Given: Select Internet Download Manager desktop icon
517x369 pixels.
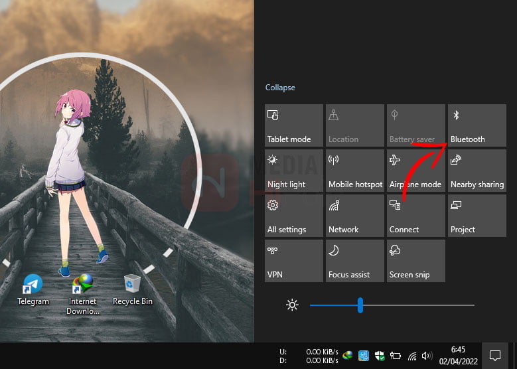Looking at the screenshot, I should point(82,295).
